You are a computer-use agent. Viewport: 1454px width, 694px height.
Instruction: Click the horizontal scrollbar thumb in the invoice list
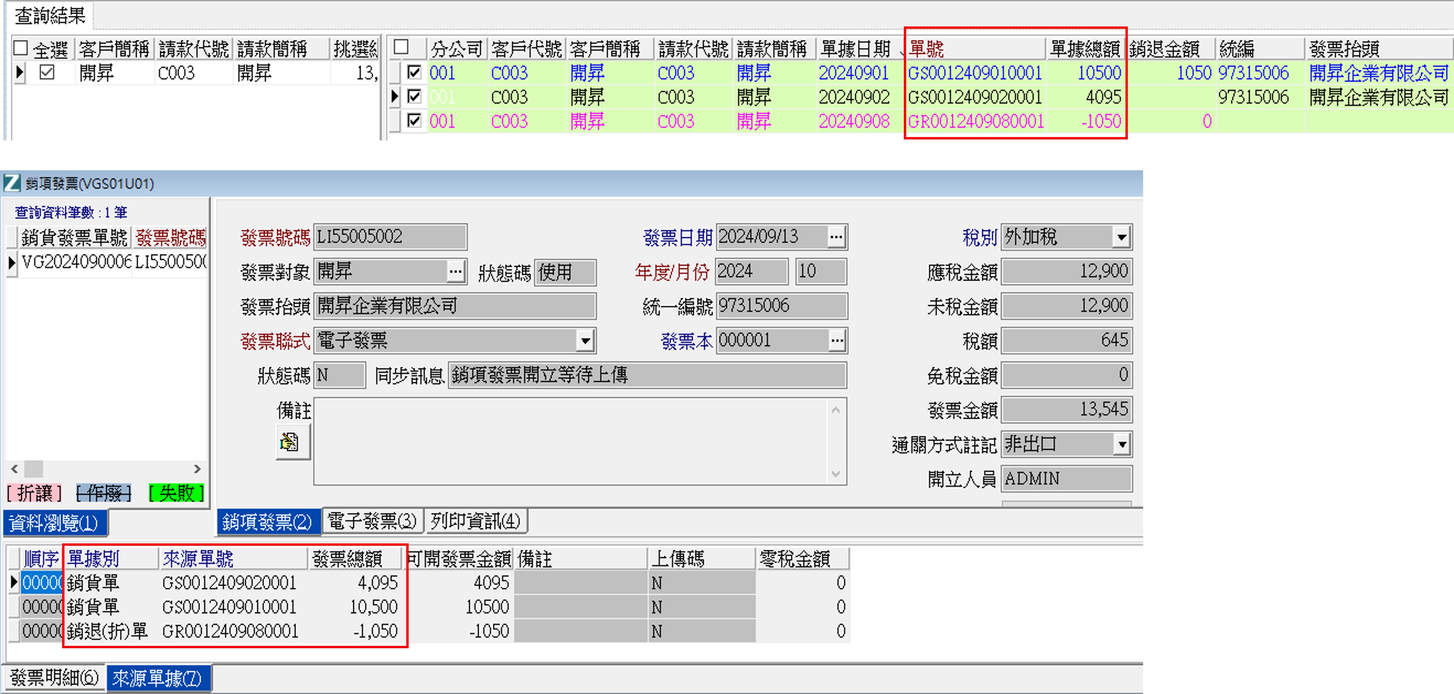33,469
